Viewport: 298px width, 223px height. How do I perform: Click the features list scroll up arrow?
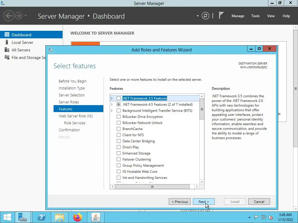pos(202,96)
